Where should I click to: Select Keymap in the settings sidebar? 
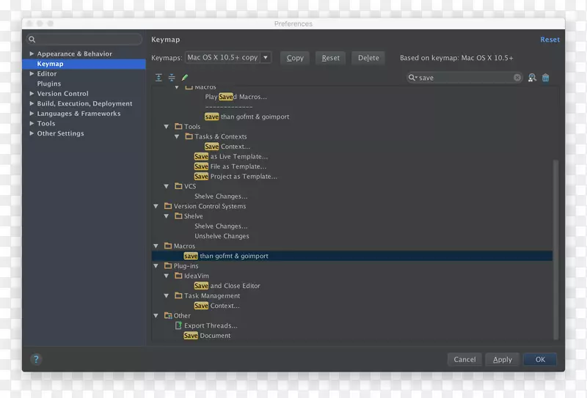point(84,64)
